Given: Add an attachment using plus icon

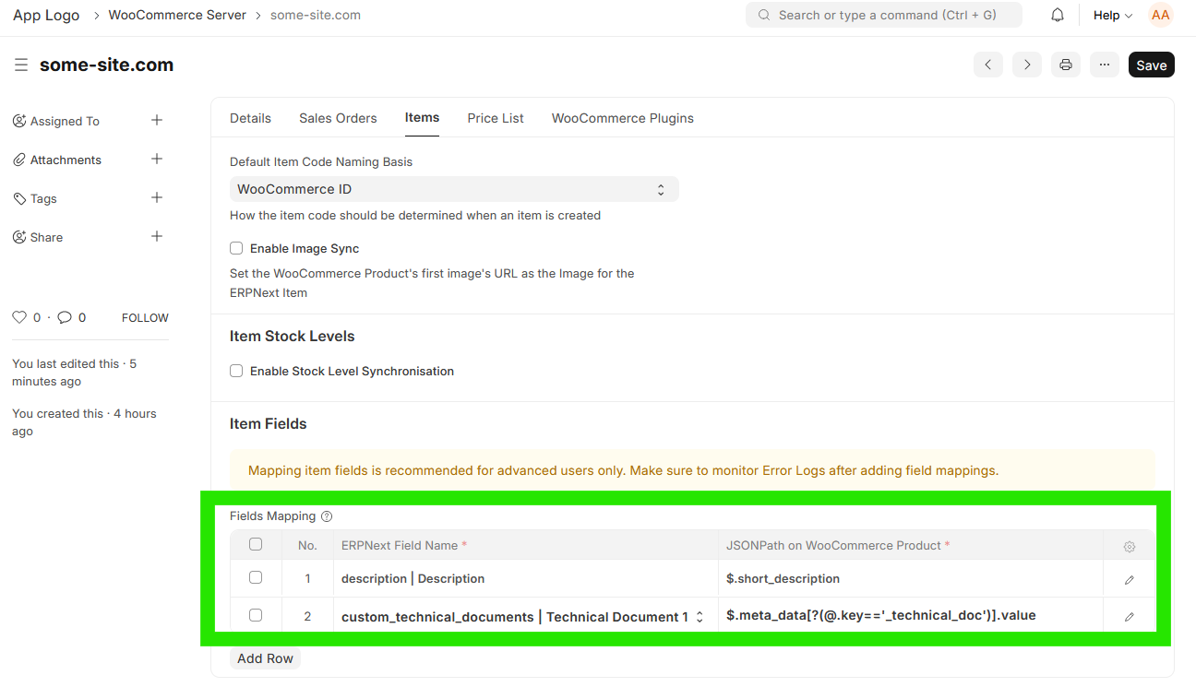Looking at the screenshot, I should (x=157, y=160).
